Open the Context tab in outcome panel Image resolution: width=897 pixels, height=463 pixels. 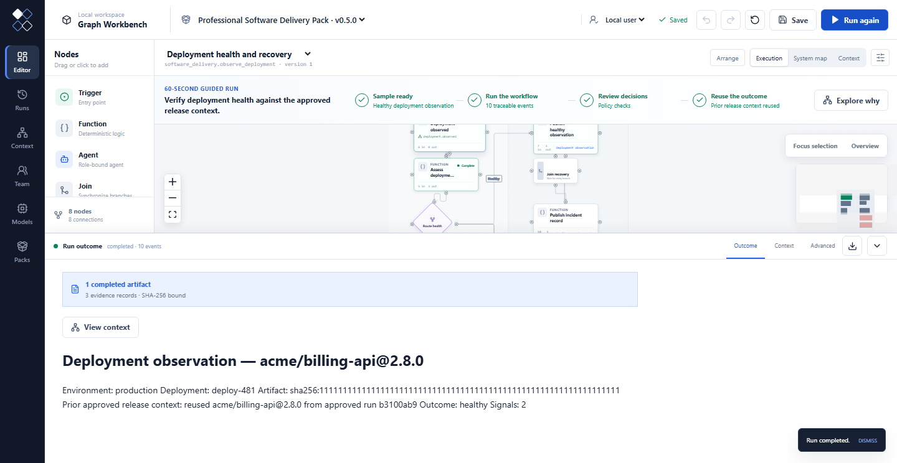point(784,246)
